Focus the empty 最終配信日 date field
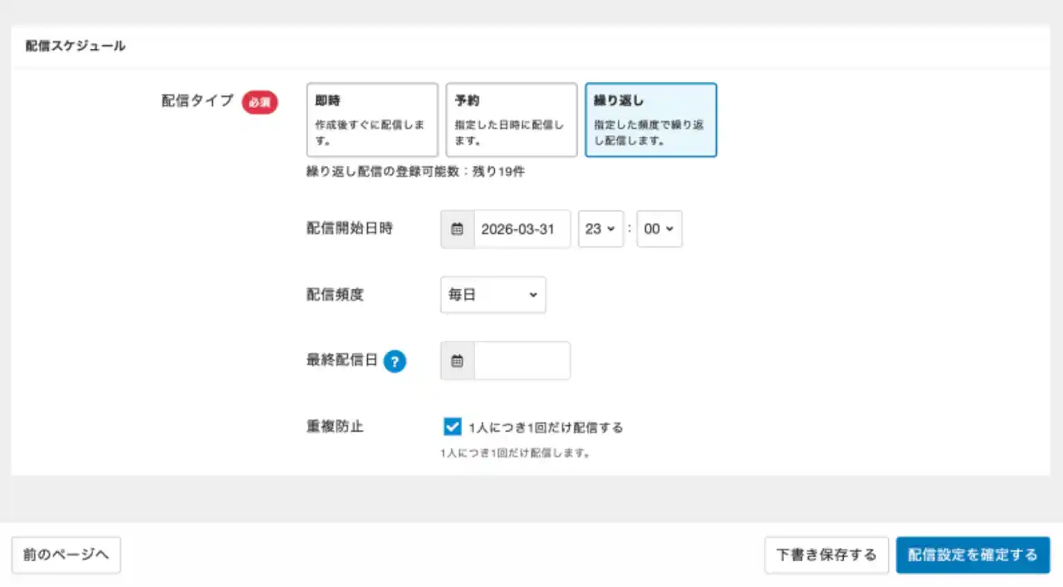This screenshot has height=587, width=1063. 522,361
